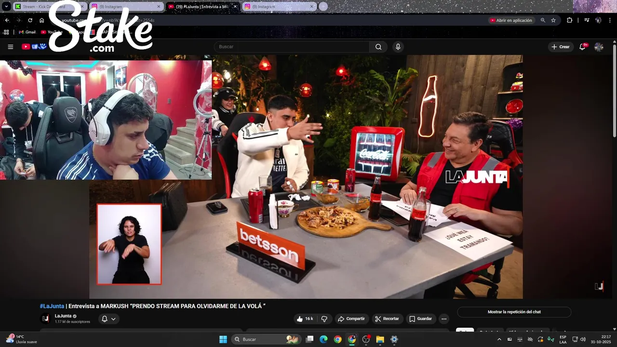This screenshot has width=617, height=347.
Task: Open more actions three-dot menu
Action: click(444, 319)
